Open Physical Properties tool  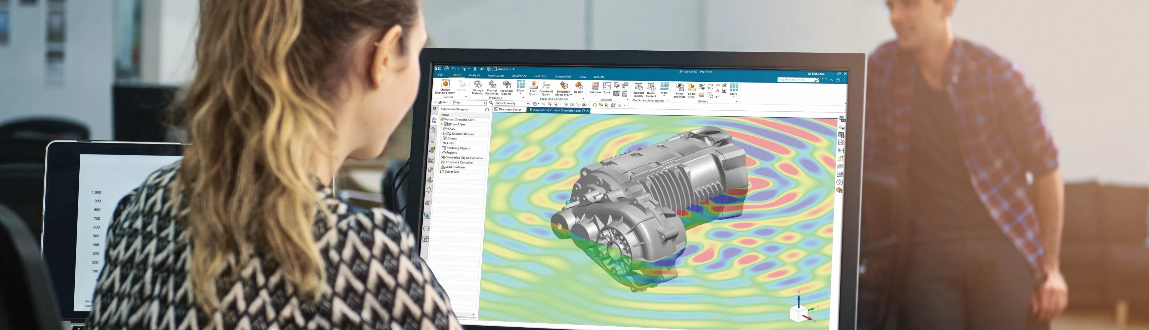tap(492, 85)
